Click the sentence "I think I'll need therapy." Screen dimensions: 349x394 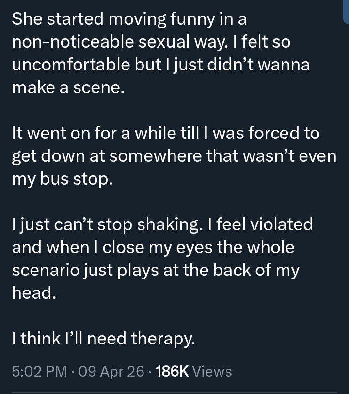104,339
